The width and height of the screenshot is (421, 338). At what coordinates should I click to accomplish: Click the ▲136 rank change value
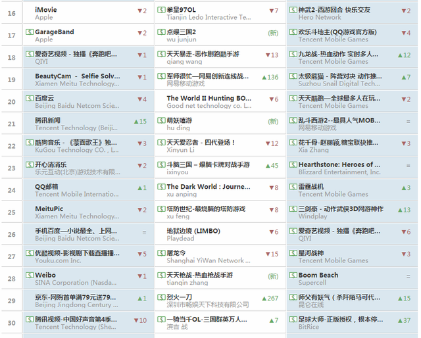(270, 78)
